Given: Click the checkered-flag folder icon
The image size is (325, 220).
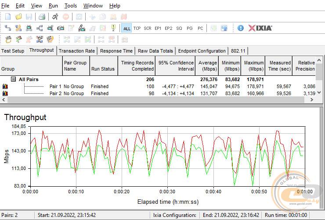Looking at the screenshot, I should pos(8,39).
